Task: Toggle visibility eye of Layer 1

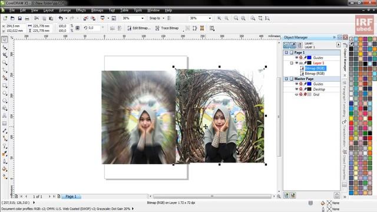Action: point(296,63)
